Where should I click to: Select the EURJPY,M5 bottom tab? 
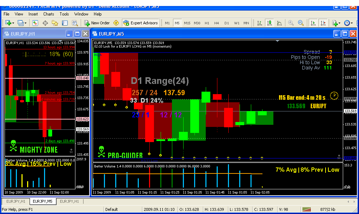(x=43, y=201)
